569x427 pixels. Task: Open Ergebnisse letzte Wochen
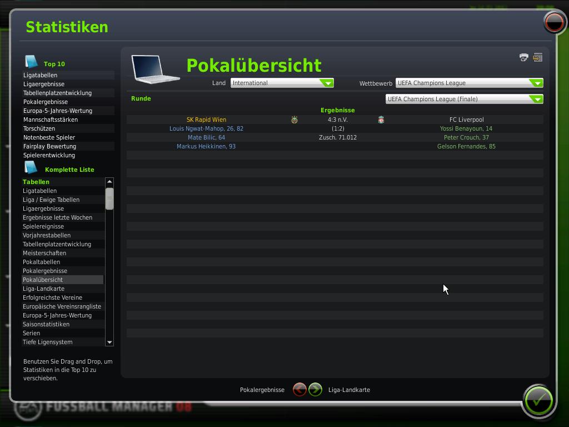coord(57,217)
